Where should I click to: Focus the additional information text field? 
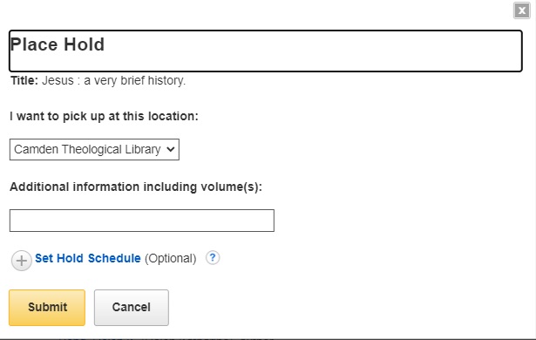pos(142,221)
